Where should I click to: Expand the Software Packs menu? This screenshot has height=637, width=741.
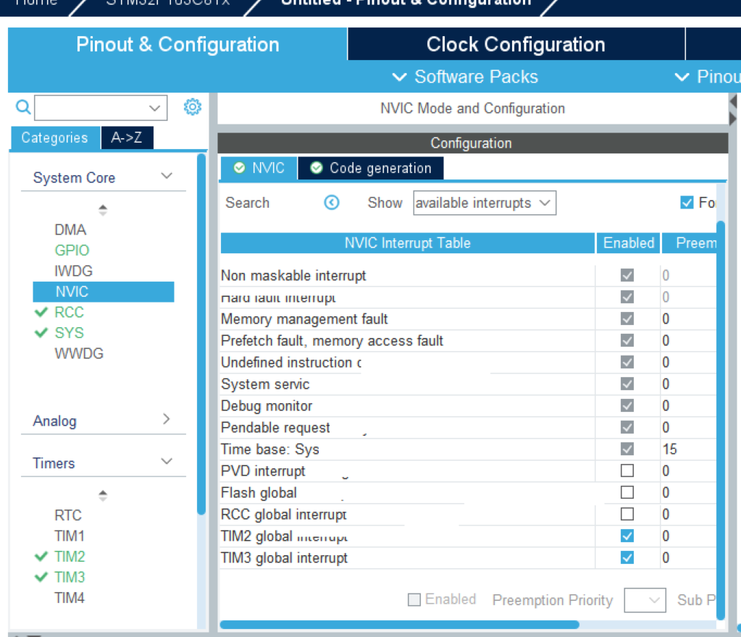pos(466,77)
